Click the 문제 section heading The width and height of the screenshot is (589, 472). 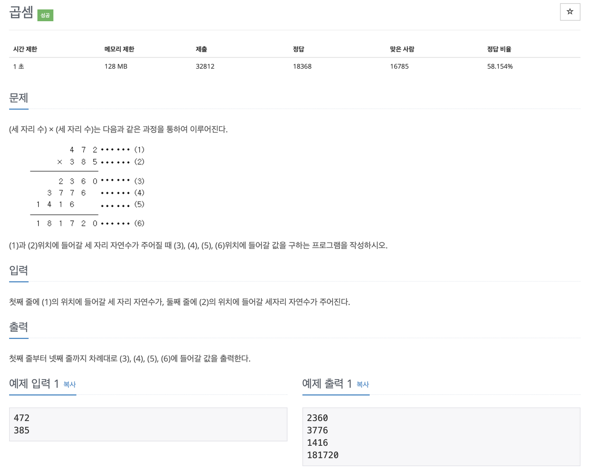pos(18,98)
